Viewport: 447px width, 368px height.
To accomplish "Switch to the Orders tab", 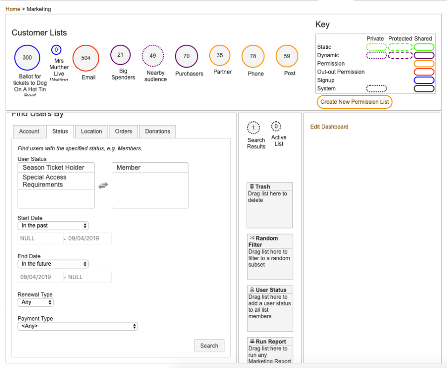I will (123, 131).
